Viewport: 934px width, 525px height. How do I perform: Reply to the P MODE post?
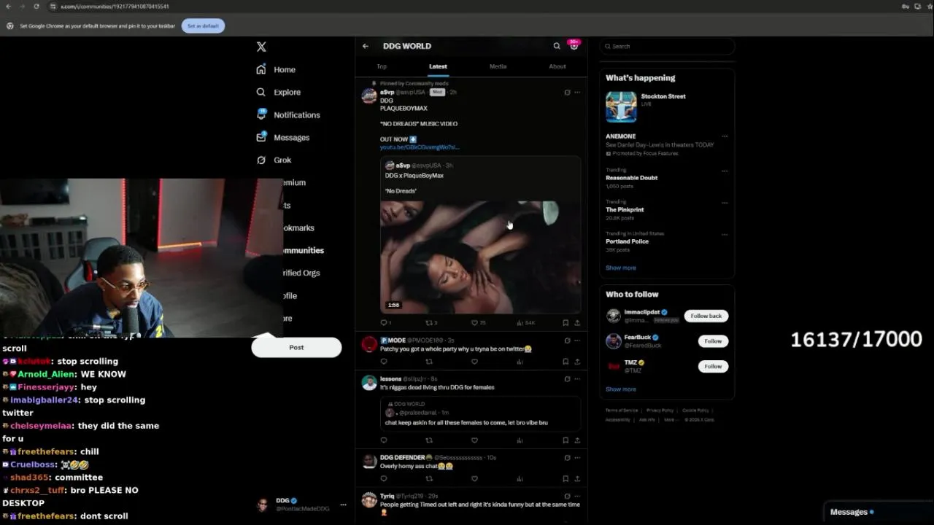tap(384, 362)
